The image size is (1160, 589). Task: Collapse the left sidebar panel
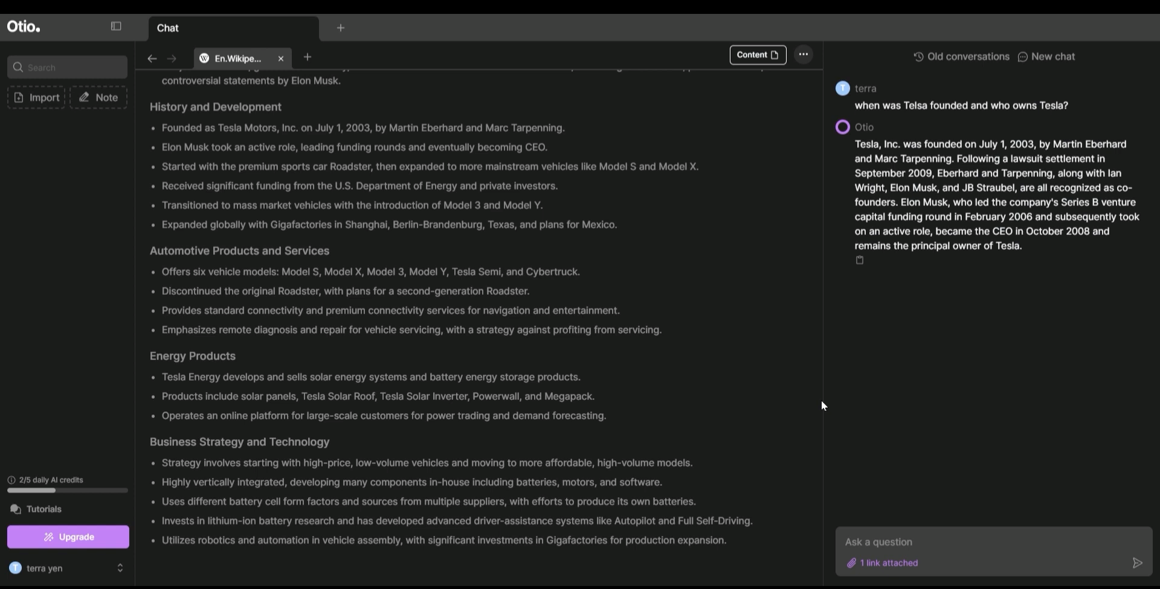click(x=116, y=26)
